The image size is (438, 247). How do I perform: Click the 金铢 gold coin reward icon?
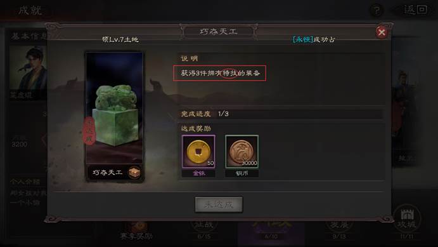198,151
